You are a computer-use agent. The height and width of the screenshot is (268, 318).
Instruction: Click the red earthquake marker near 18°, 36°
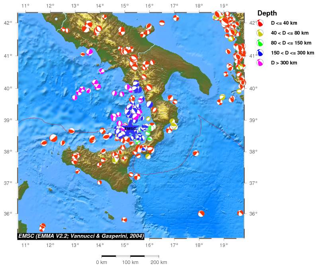(x=201, y=214)
